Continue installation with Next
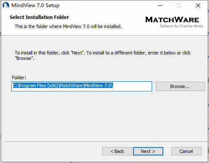The height and width of the screenshot is (163, 209). [x=148, y=151]
